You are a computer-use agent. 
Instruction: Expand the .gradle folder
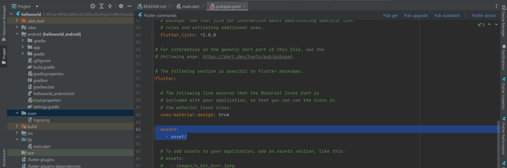tap(23, 40)
